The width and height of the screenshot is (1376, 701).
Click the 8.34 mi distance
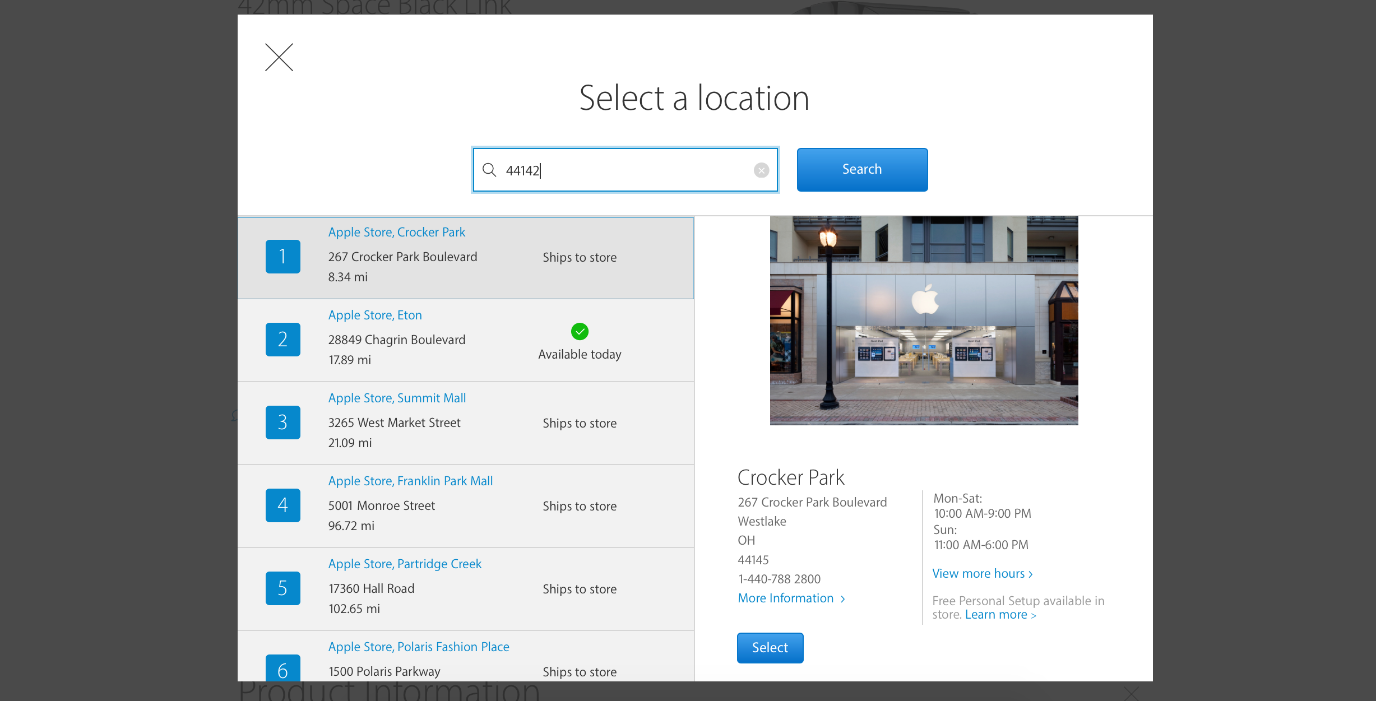(348, 277)
